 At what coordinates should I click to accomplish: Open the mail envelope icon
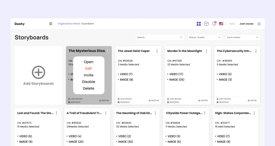coord(206,24)
